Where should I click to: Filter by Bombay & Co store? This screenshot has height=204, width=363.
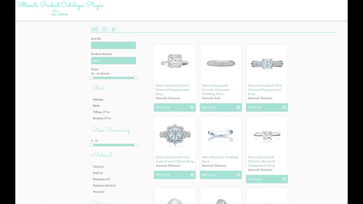102,118
